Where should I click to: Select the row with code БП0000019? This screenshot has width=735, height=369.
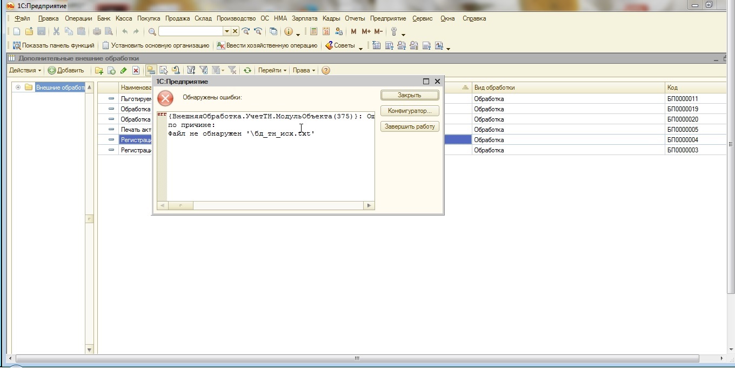click(412, 109)
